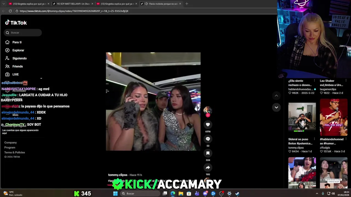The width and height of the screenshot is (351, 197).
Task: Open Microsoft Store from the taskbar
Action: pos(189,193)
